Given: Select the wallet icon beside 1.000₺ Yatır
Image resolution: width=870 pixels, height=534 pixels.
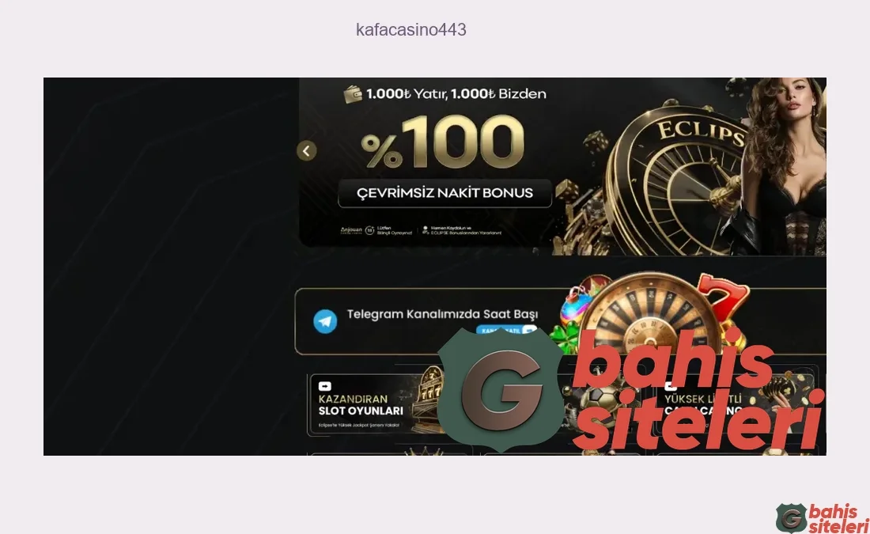Looking at the screenshot, I should (353, 94).
